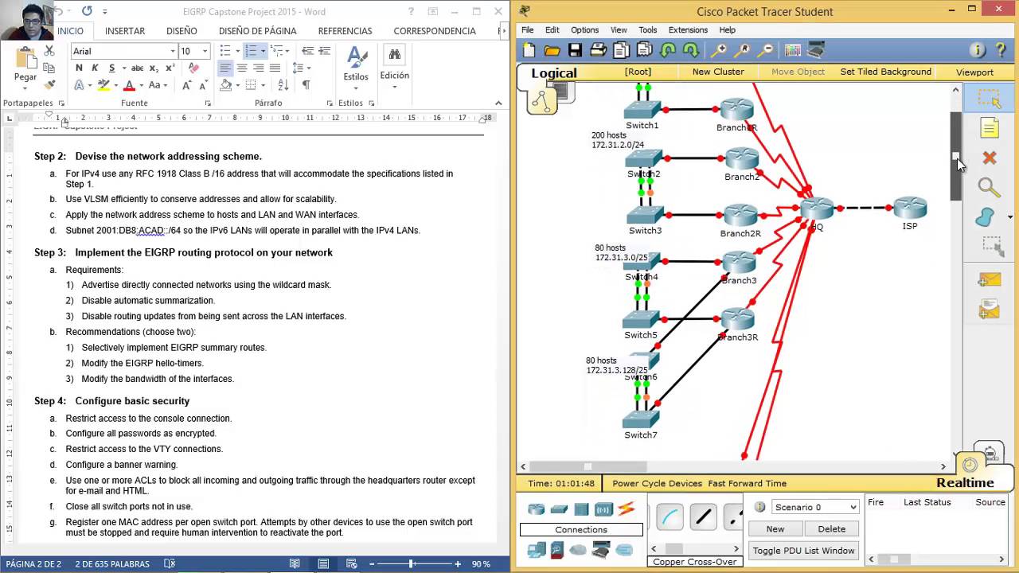This screenshot has height=573, width=1019.
Task: Click Format Painter brush in Word
Action: 49,84
